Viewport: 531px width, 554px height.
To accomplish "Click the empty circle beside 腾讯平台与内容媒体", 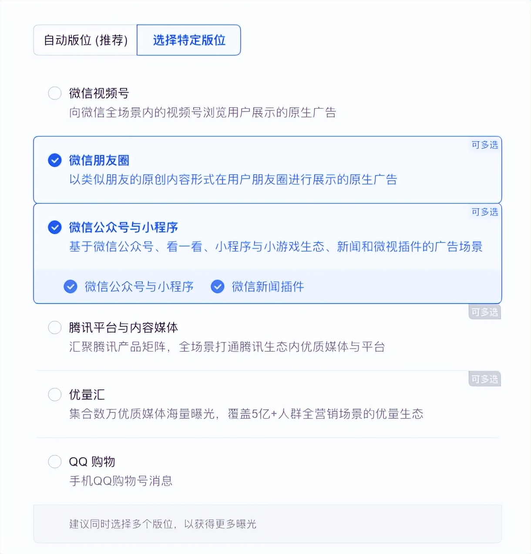I will 54,327.
